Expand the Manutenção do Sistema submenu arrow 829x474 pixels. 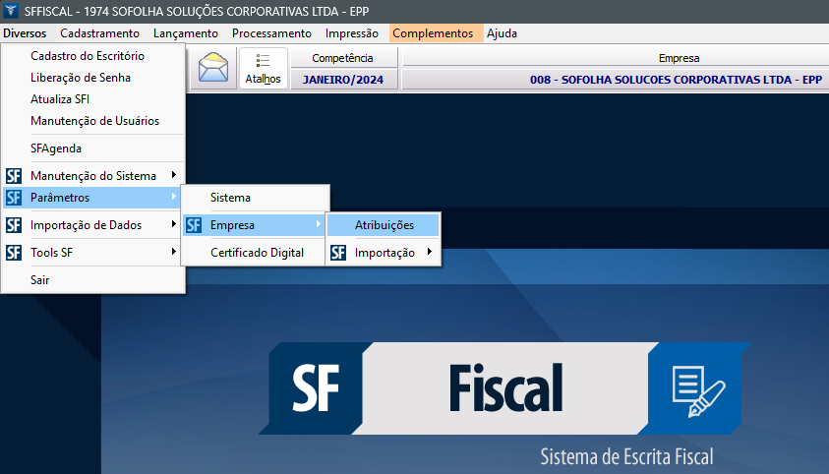(173, 176)
